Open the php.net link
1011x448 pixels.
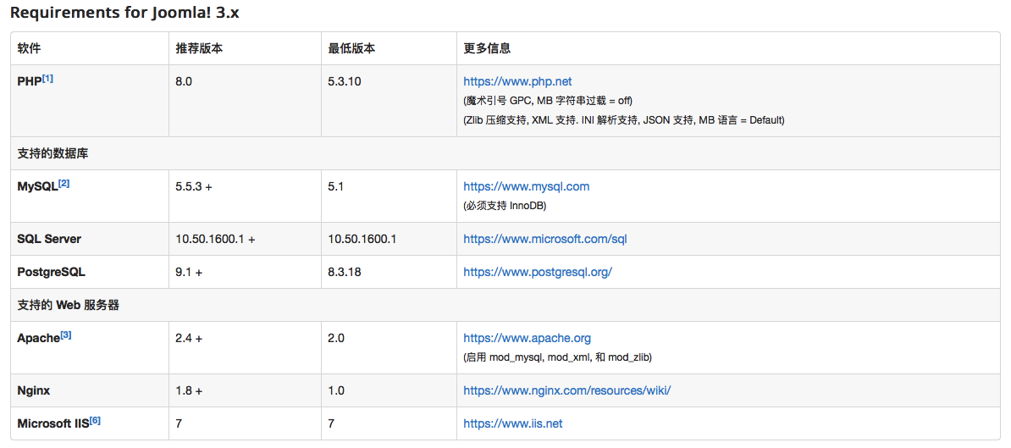point(517,82)
